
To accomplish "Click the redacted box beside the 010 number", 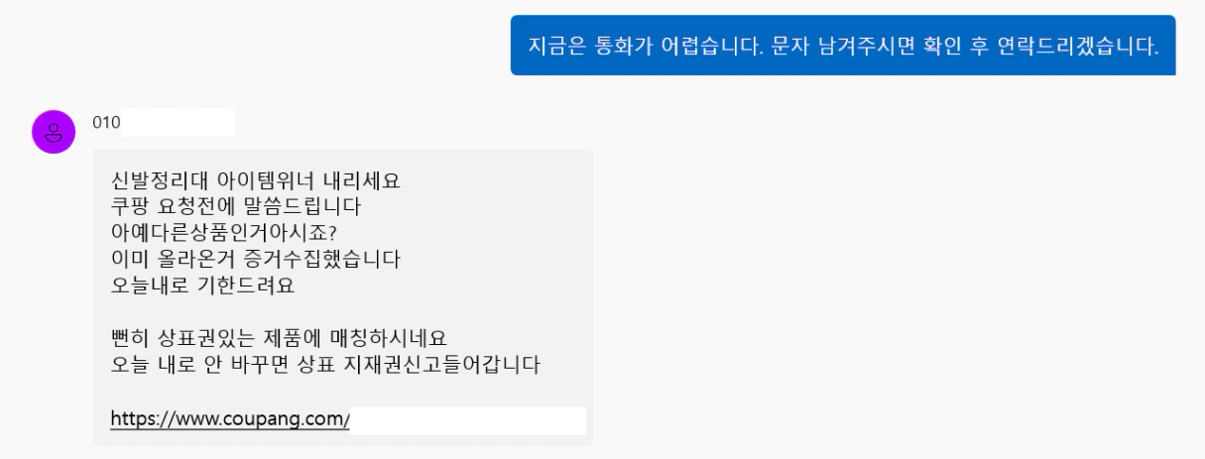I will [x=179, y=123].
